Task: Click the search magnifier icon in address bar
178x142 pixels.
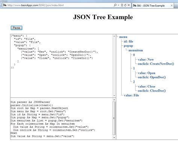Action: [x=115, y=5]
